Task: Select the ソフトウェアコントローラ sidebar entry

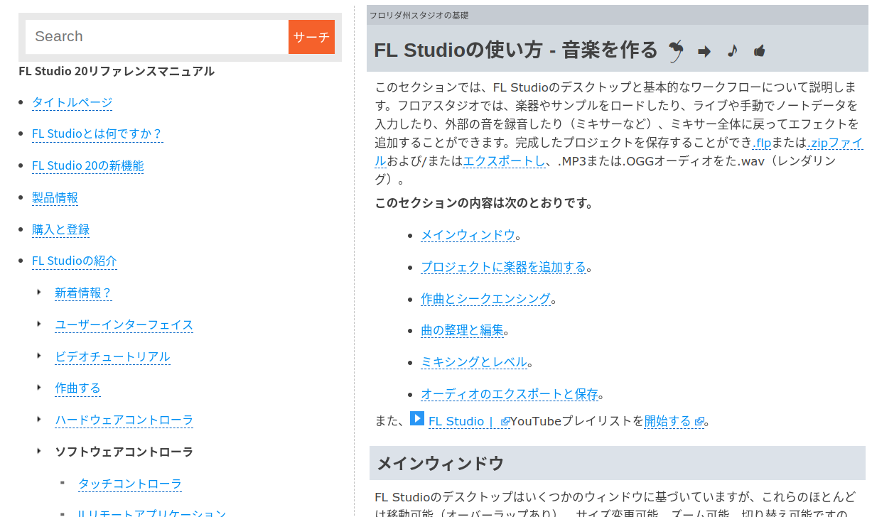Action: (x=124, y=452)
